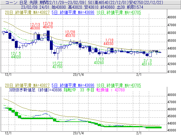Click the 5日 終値平滑 MA=43696 legend in upper chart
This screenshot has width=181, height=137.
pyautogui.click(x=73, y=12)
